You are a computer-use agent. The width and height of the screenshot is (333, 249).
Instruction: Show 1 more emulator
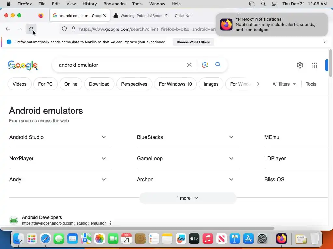(188, 198)
